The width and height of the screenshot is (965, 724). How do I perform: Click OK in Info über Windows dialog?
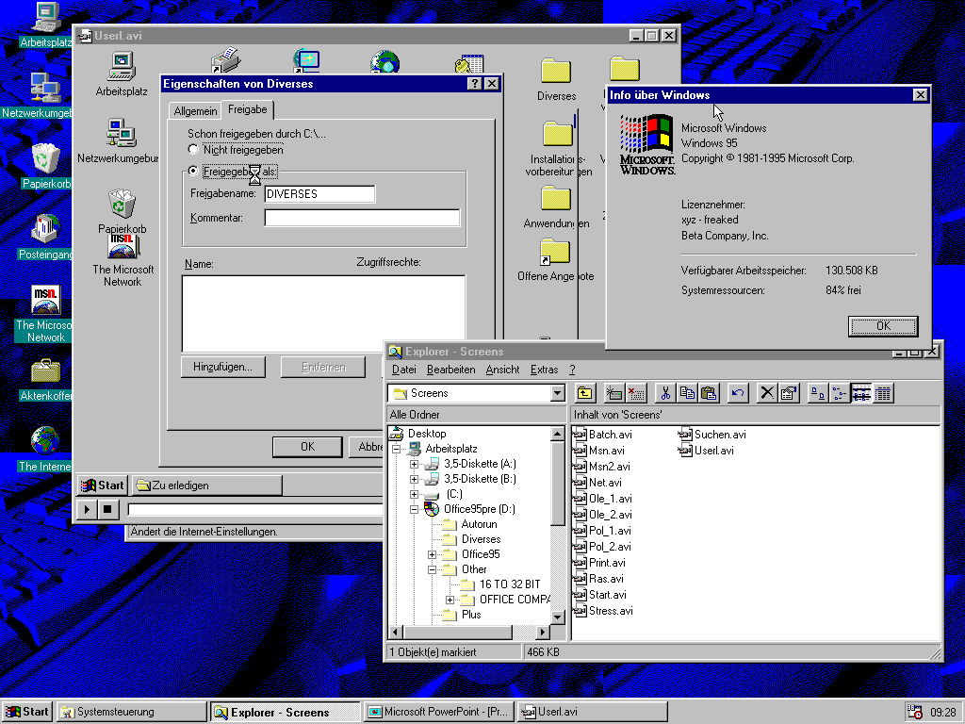tap(882, 325)
